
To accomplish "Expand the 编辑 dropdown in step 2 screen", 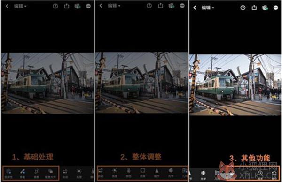I will click(x=114, y=6).
